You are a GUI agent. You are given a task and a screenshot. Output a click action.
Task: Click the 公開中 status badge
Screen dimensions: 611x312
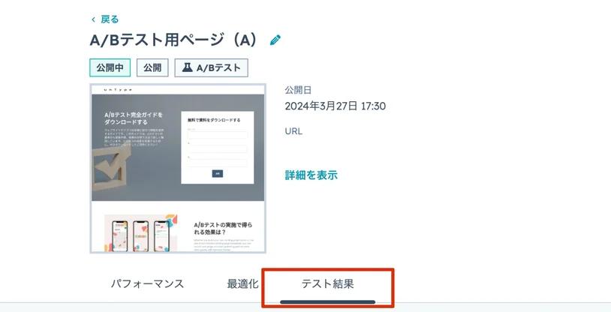pyautogui.click(x=110, y=67)
